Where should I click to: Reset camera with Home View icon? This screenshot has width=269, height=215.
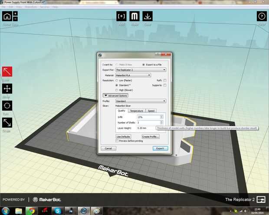[7, 16]
